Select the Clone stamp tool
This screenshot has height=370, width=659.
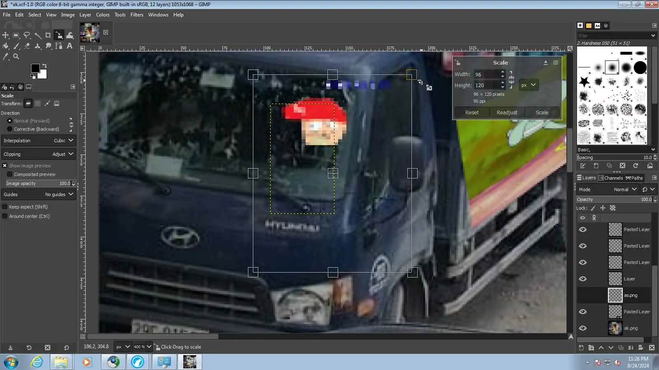(x=37, y=46)
